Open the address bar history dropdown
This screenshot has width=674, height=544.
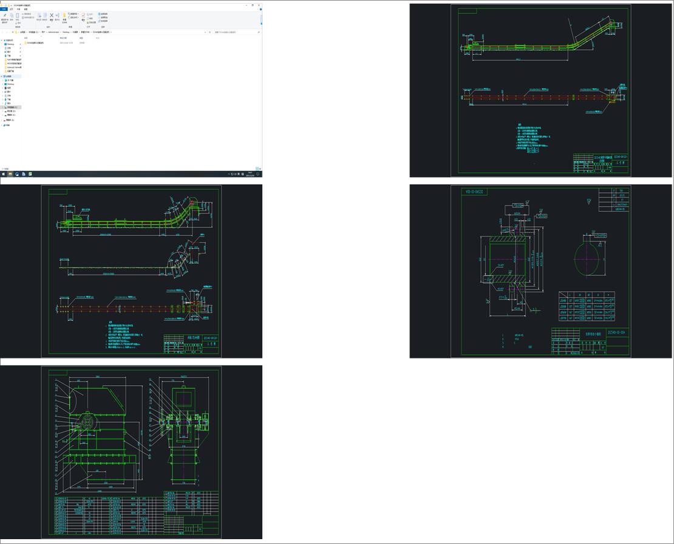click(x=205, y=32)
